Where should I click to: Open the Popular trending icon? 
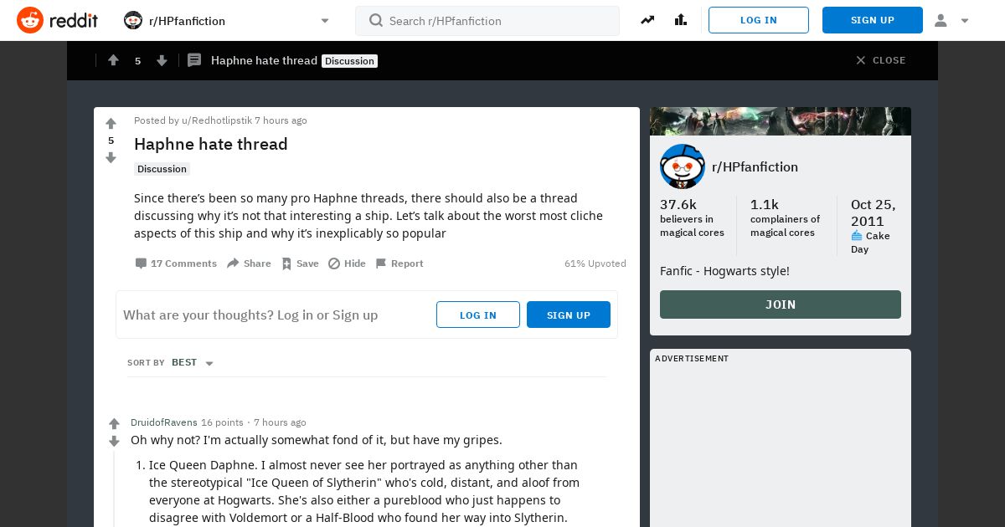coord(647,20)
